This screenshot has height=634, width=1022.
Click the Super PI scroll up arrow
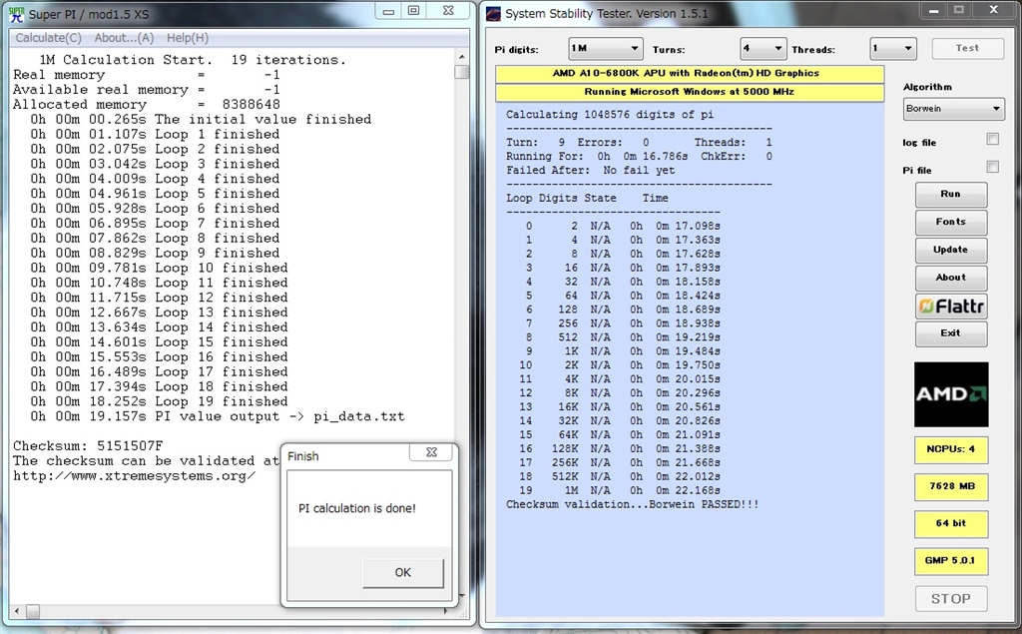[461, 57]
